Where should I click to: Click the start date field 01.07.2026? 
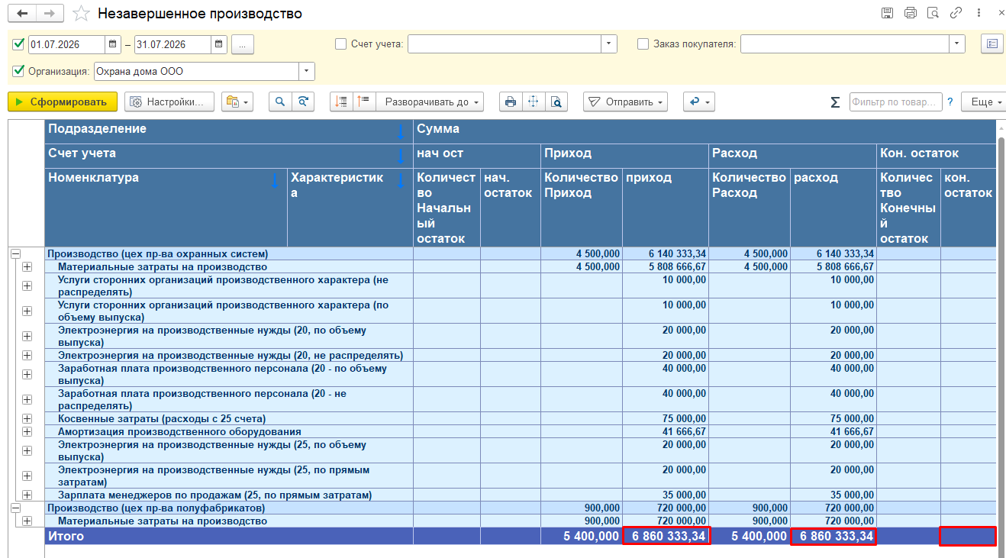[66, 44]
